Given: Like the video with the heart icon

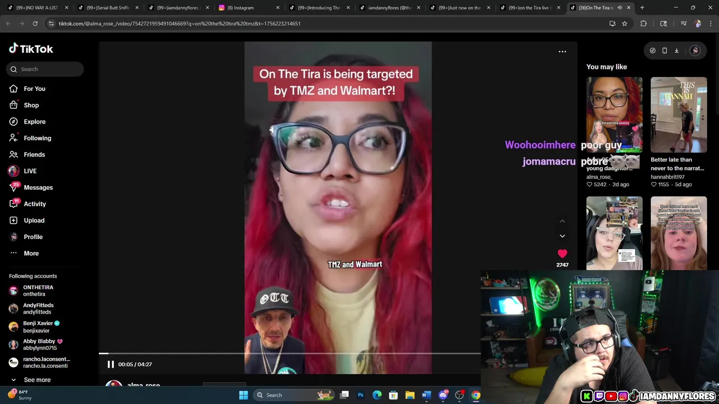Looking at the screenshot, I should click(x=562, y=254).
